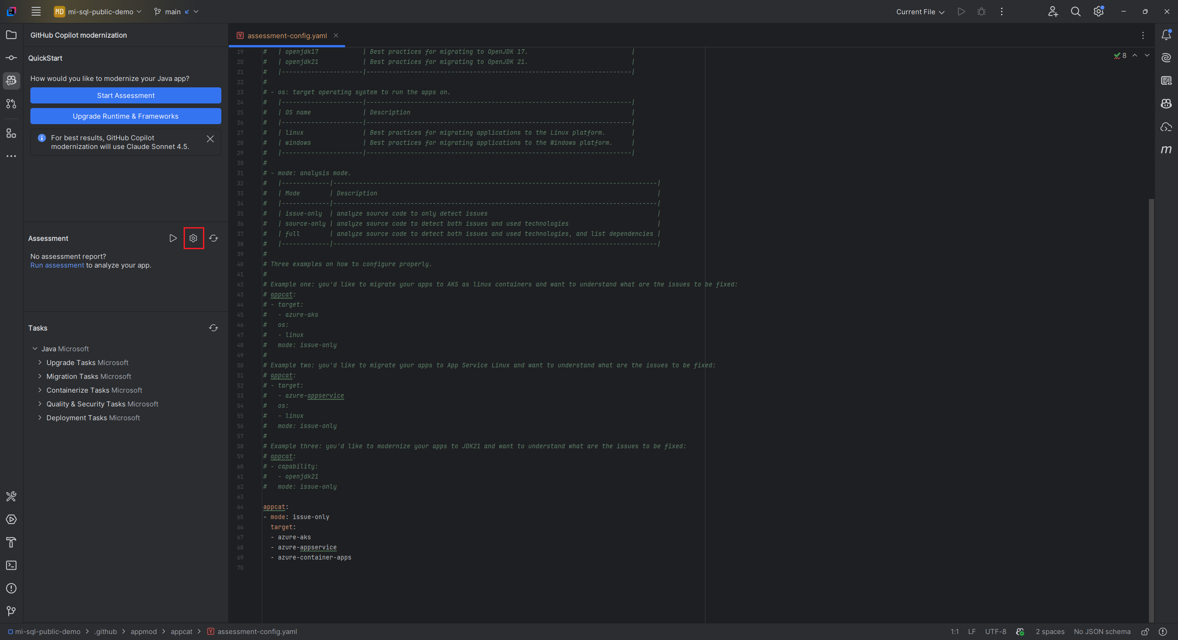Dismiss the Claude Sonnet info banner

pos(210,139)
